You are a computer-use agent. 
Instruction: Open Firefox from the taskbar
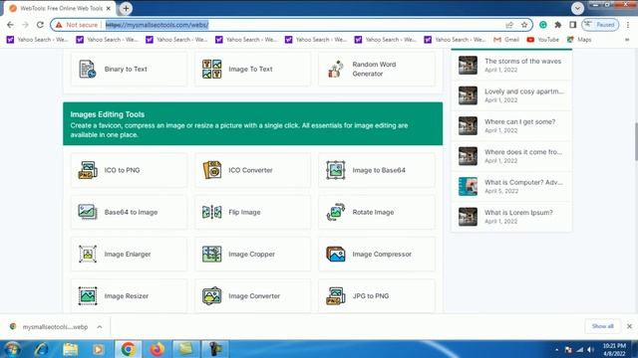[x=157, y=349]
